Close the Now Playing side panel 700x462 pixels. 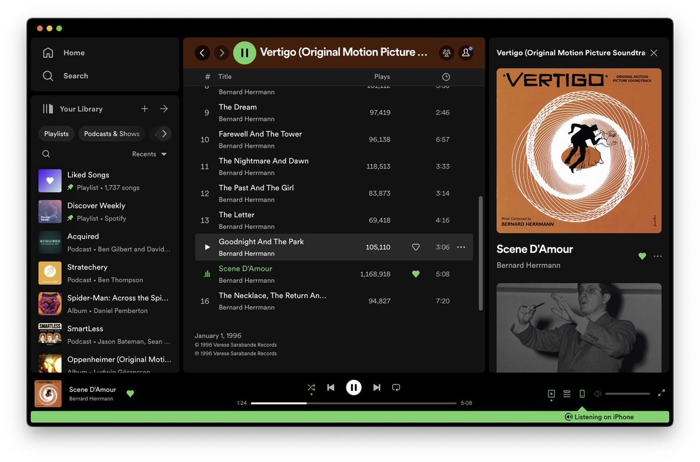point(654,53)
